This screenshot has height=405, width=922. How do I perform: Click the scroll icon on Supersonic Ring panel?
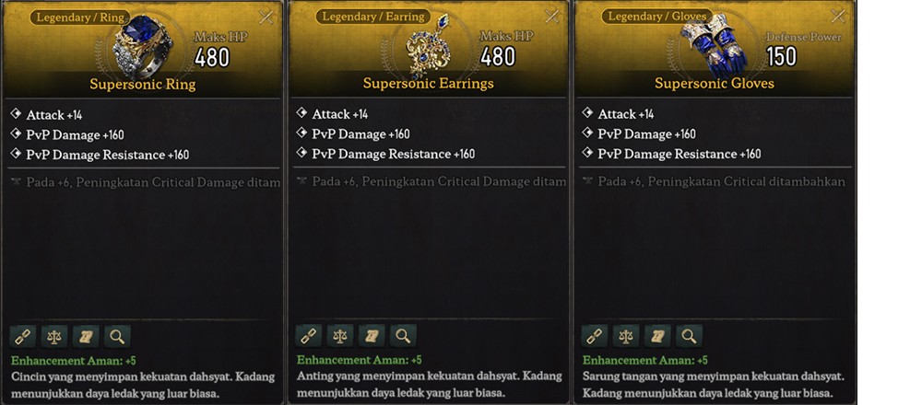(x=86, y=336)
